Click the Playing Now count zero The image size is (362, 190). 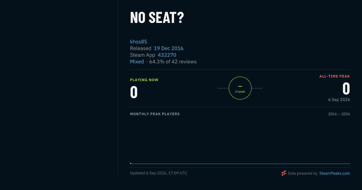point(134,92)
